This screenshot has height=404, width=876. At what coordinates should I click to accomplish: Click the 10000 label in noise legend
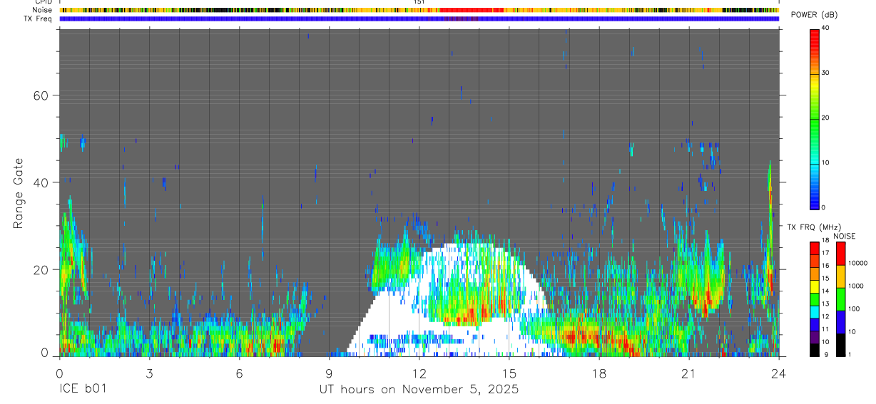click(858, 264)
